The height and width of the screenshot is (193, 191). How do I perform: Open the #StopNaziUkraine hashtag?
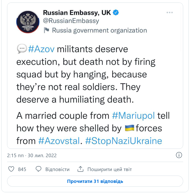click(x=124, y=141)
